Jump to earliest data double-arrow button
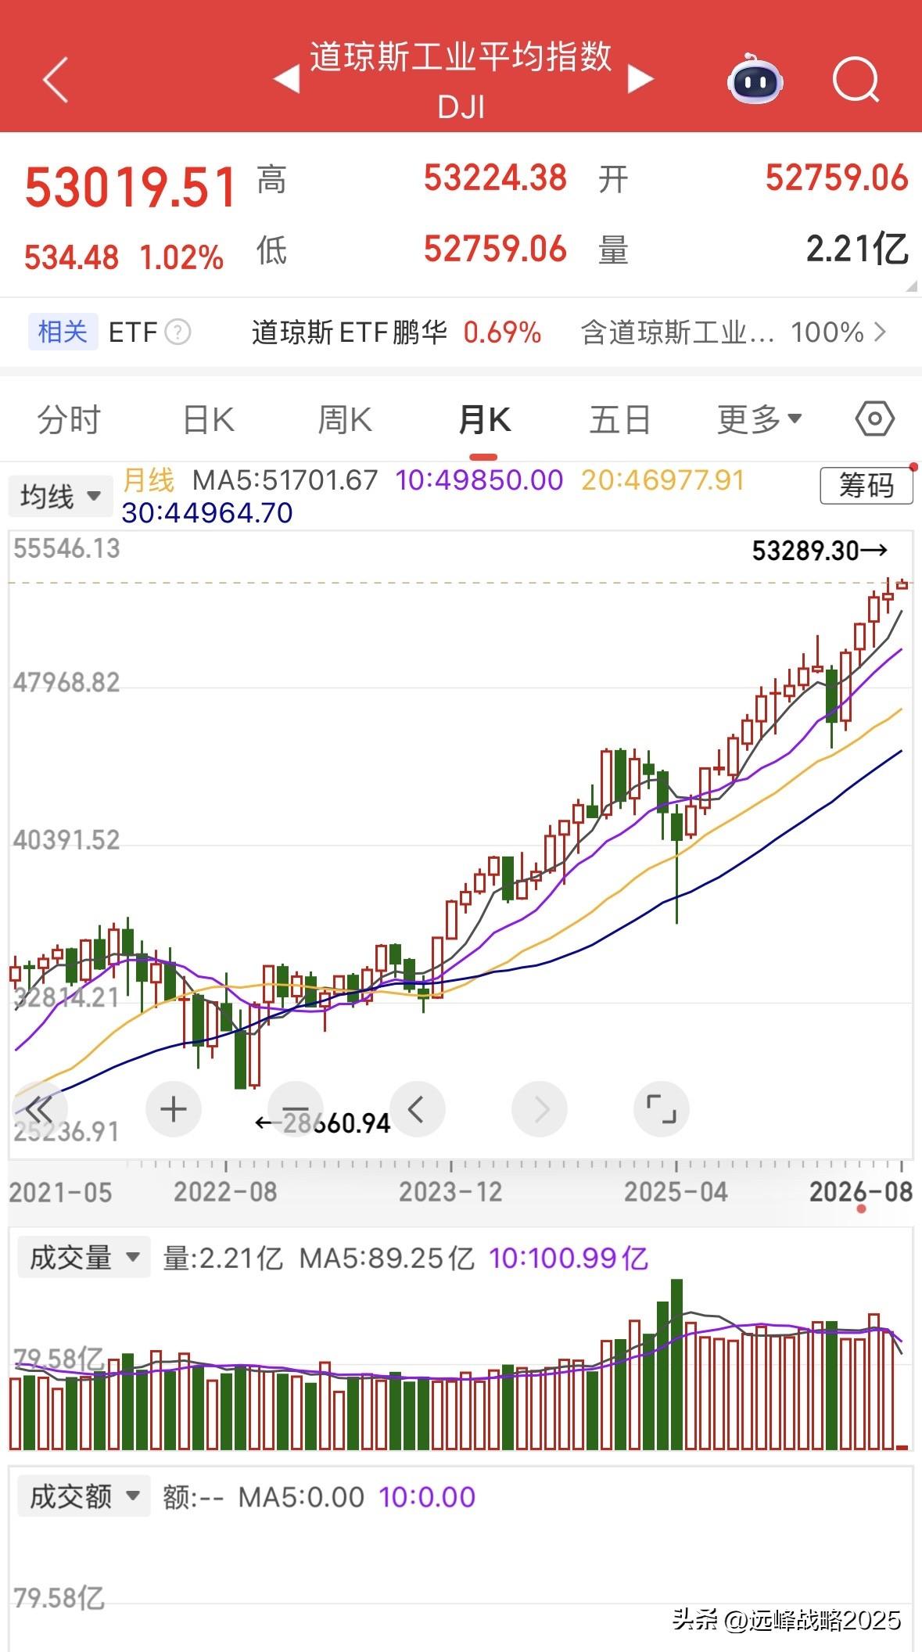The height and width of the screenshot is (1652, 922). click(x=39, y=1109)
